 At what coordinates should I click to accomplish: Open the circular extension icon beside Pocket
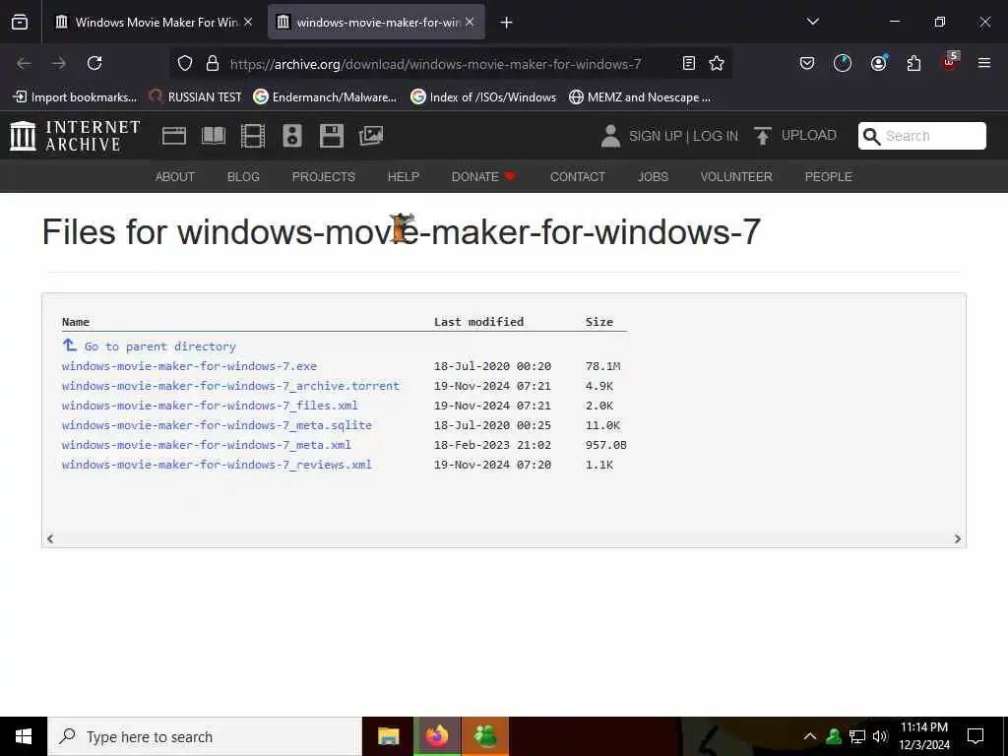tap(843, 63)
